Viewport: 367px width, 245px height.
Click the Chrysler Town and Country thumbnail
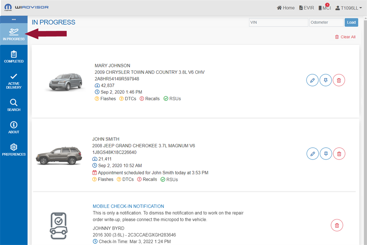(x=66, y=82)
